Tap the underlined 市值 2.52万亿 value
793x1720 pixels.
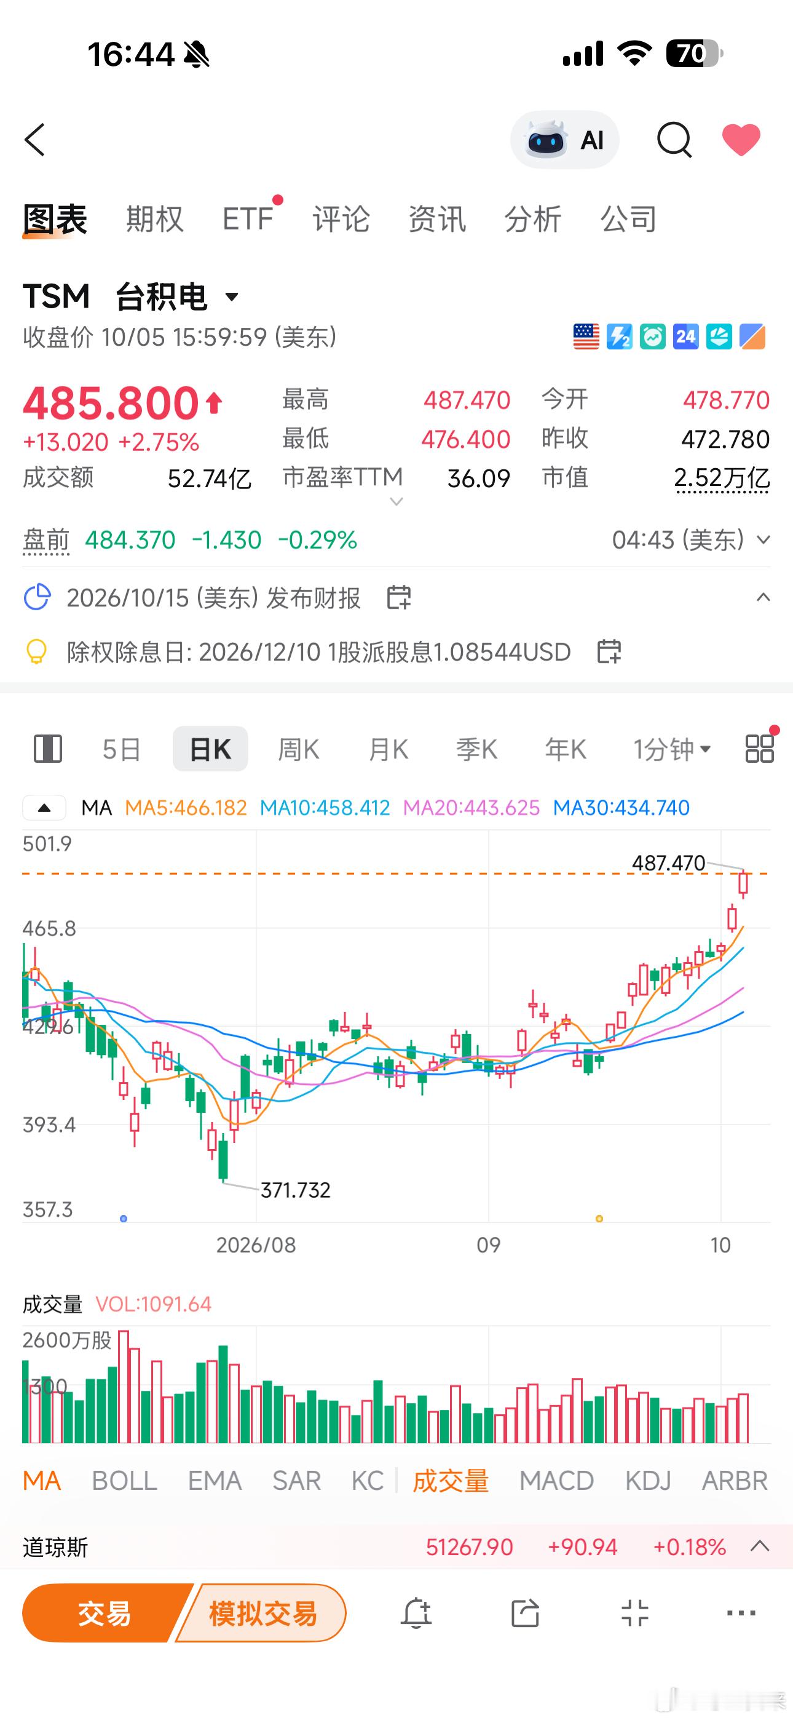[x=722, y=479]
